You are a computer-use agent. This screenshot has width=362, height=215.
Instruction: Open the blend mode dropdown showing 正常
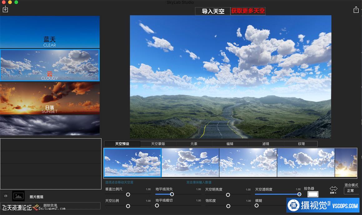[x=351, y=191]
